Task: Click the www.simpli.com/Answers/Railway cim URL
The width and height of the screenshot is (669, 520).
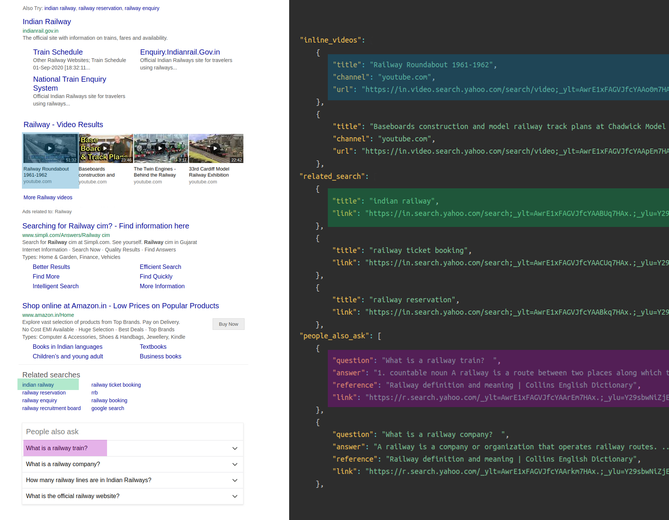Action: click(66, 235)
